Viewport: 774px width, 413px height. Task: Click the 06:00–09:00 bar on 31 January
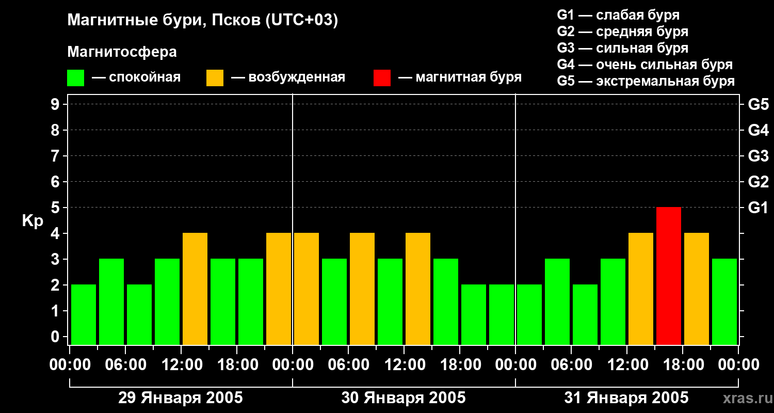tap(585, 314)
